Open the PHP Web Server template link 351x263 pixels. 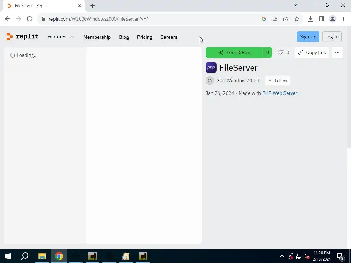tap(280, 93)
